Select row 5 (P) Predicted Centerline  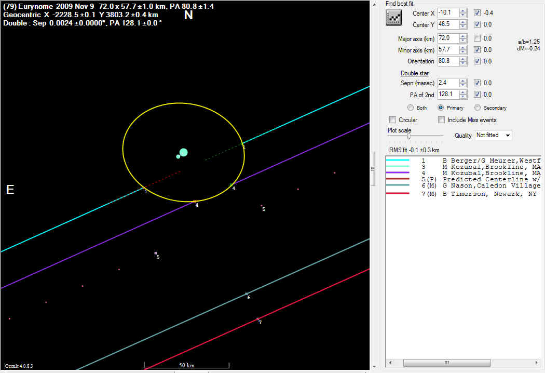click(x=464, y=179)
